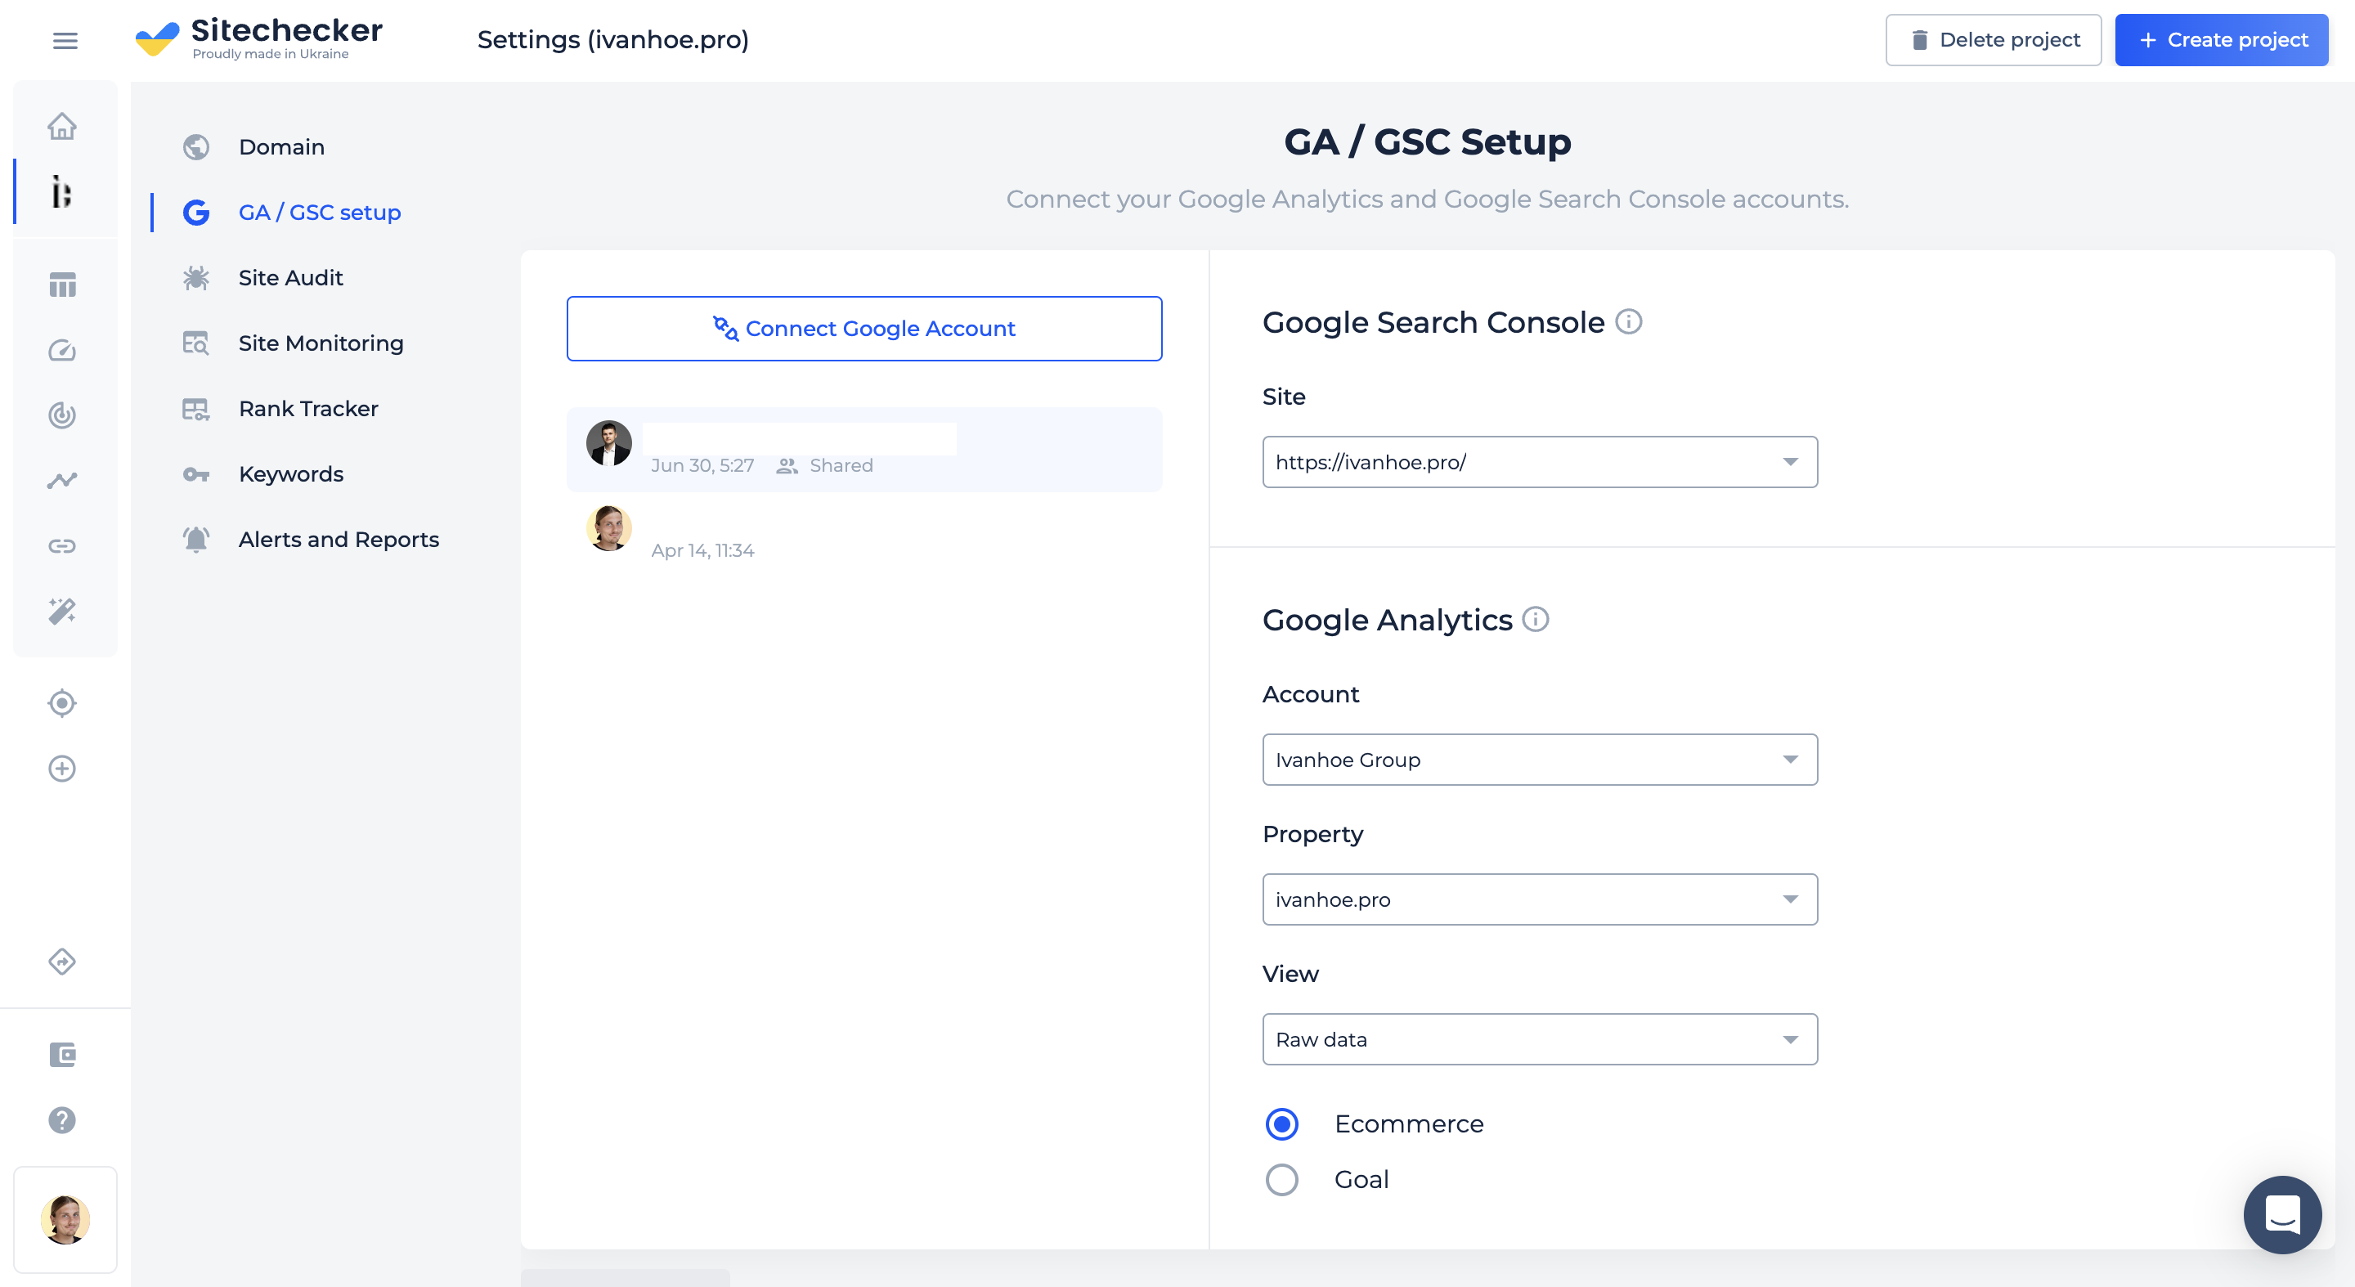This screenshot has height=1287, width=2355.
Task: Open the Site Audit settings section
Action: [x=289, y=278]
